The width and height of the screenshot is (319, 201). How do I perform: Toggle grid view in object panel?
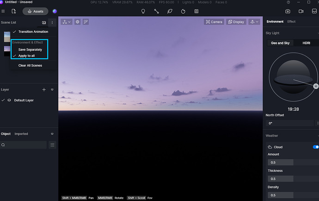[x=52, y=145]
